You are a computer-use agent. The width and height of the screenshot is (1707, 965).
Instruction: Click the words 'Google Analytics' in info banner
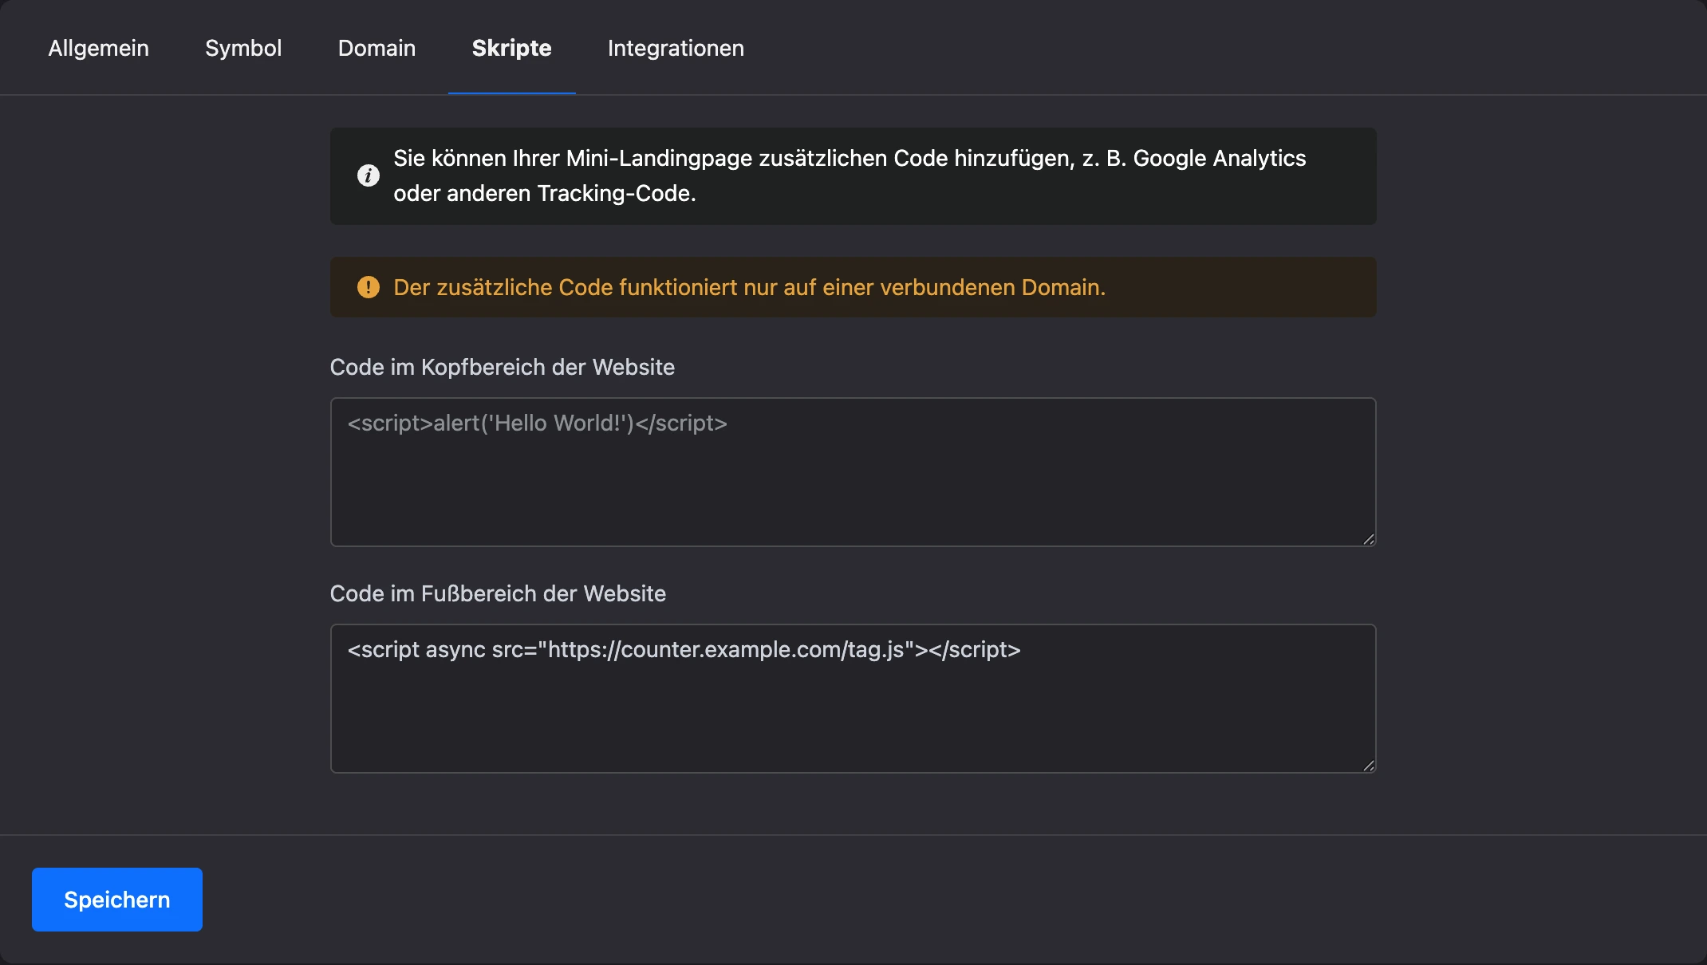coord(1220,158)
